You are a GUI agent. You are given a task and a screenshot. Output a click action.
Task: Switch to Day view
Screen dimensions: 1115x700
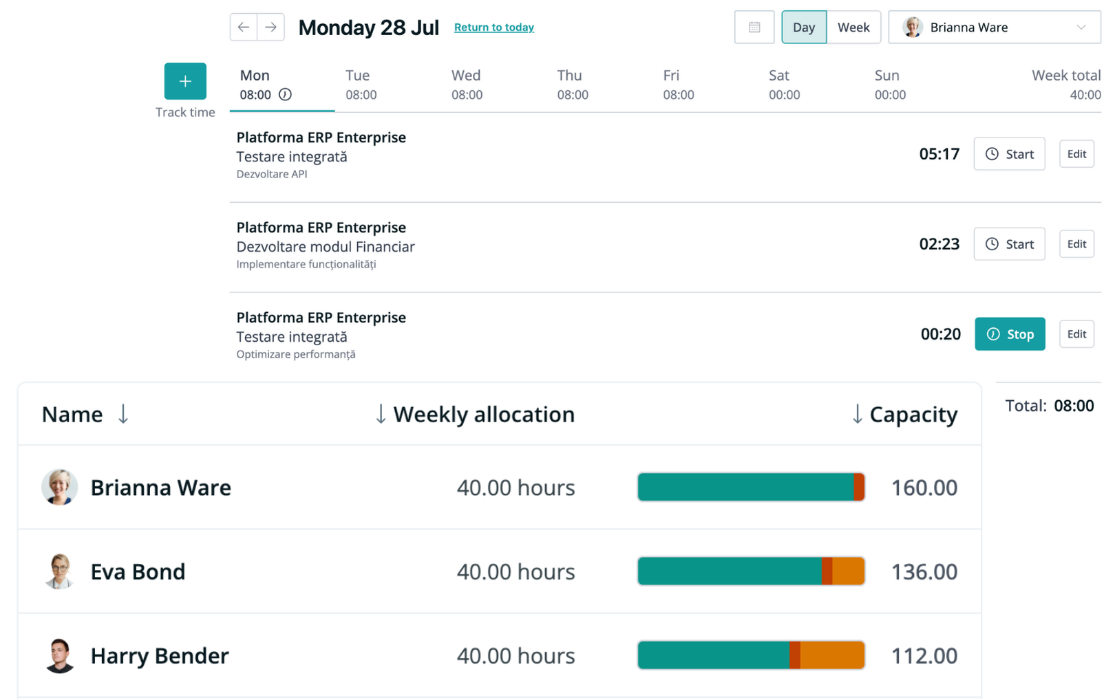pyautogui.click(x=803, y=28)
